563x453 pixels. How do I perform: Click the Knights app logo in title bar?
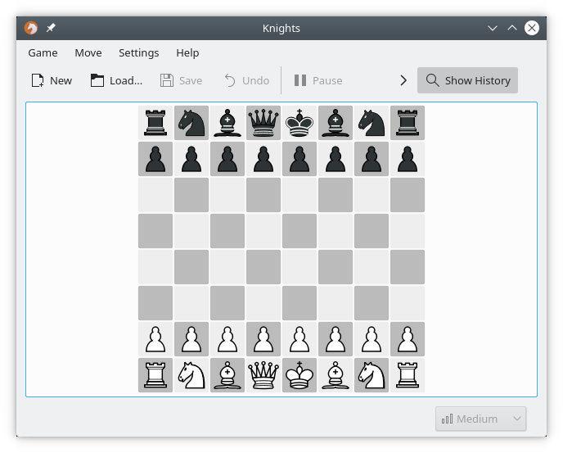tap(31, 28)
